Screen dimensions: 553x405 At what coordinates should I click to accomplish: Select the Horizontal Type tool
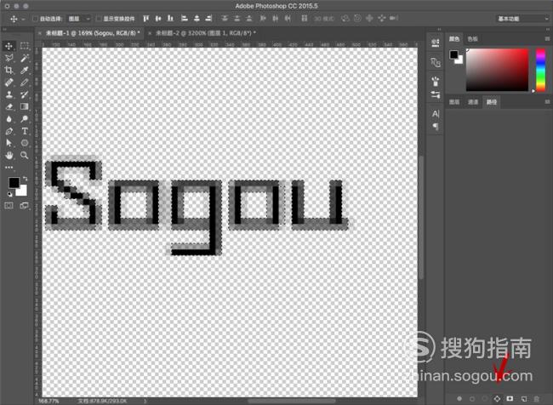(x=25, y=131)
